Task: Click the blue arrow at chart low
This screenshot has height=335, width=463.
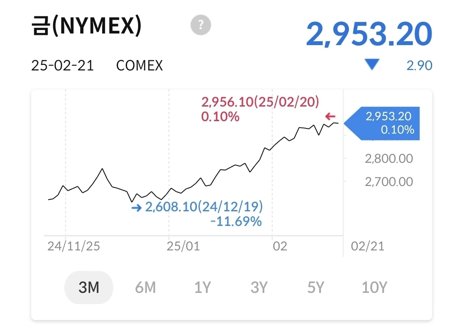Action: pyautogui.click(x=136, y=208)
